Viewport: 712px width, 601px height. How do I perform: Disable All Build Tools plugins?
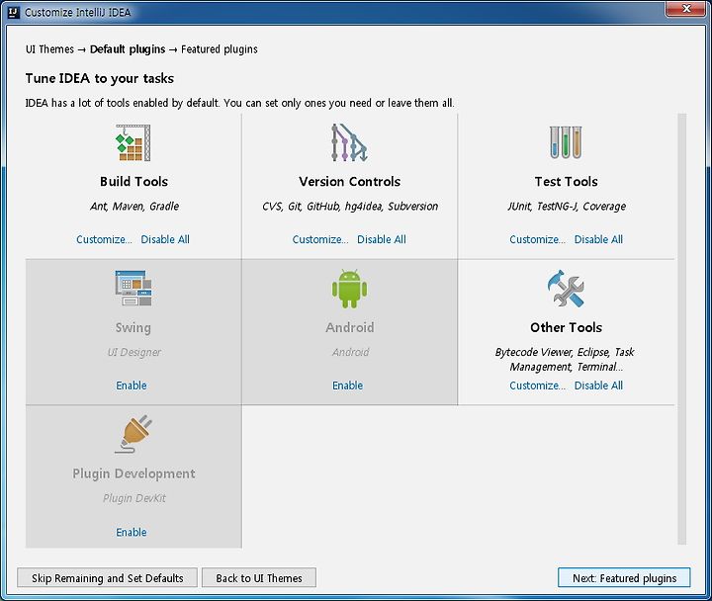click(165, 239)
